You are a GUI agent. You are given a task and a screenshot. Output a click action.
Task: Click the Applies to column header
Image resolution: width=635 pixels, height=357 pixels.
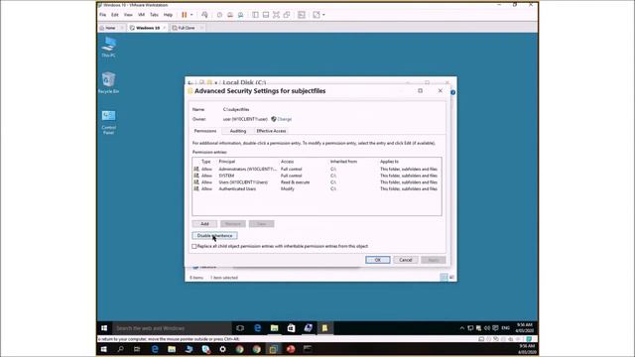pyautogui.click(x=389, y=162)
